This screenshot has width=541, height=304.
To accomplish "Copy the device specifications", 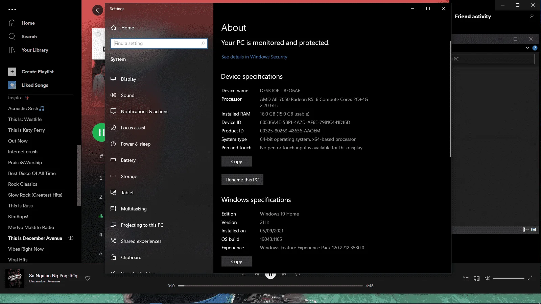I will coord(237,161).
